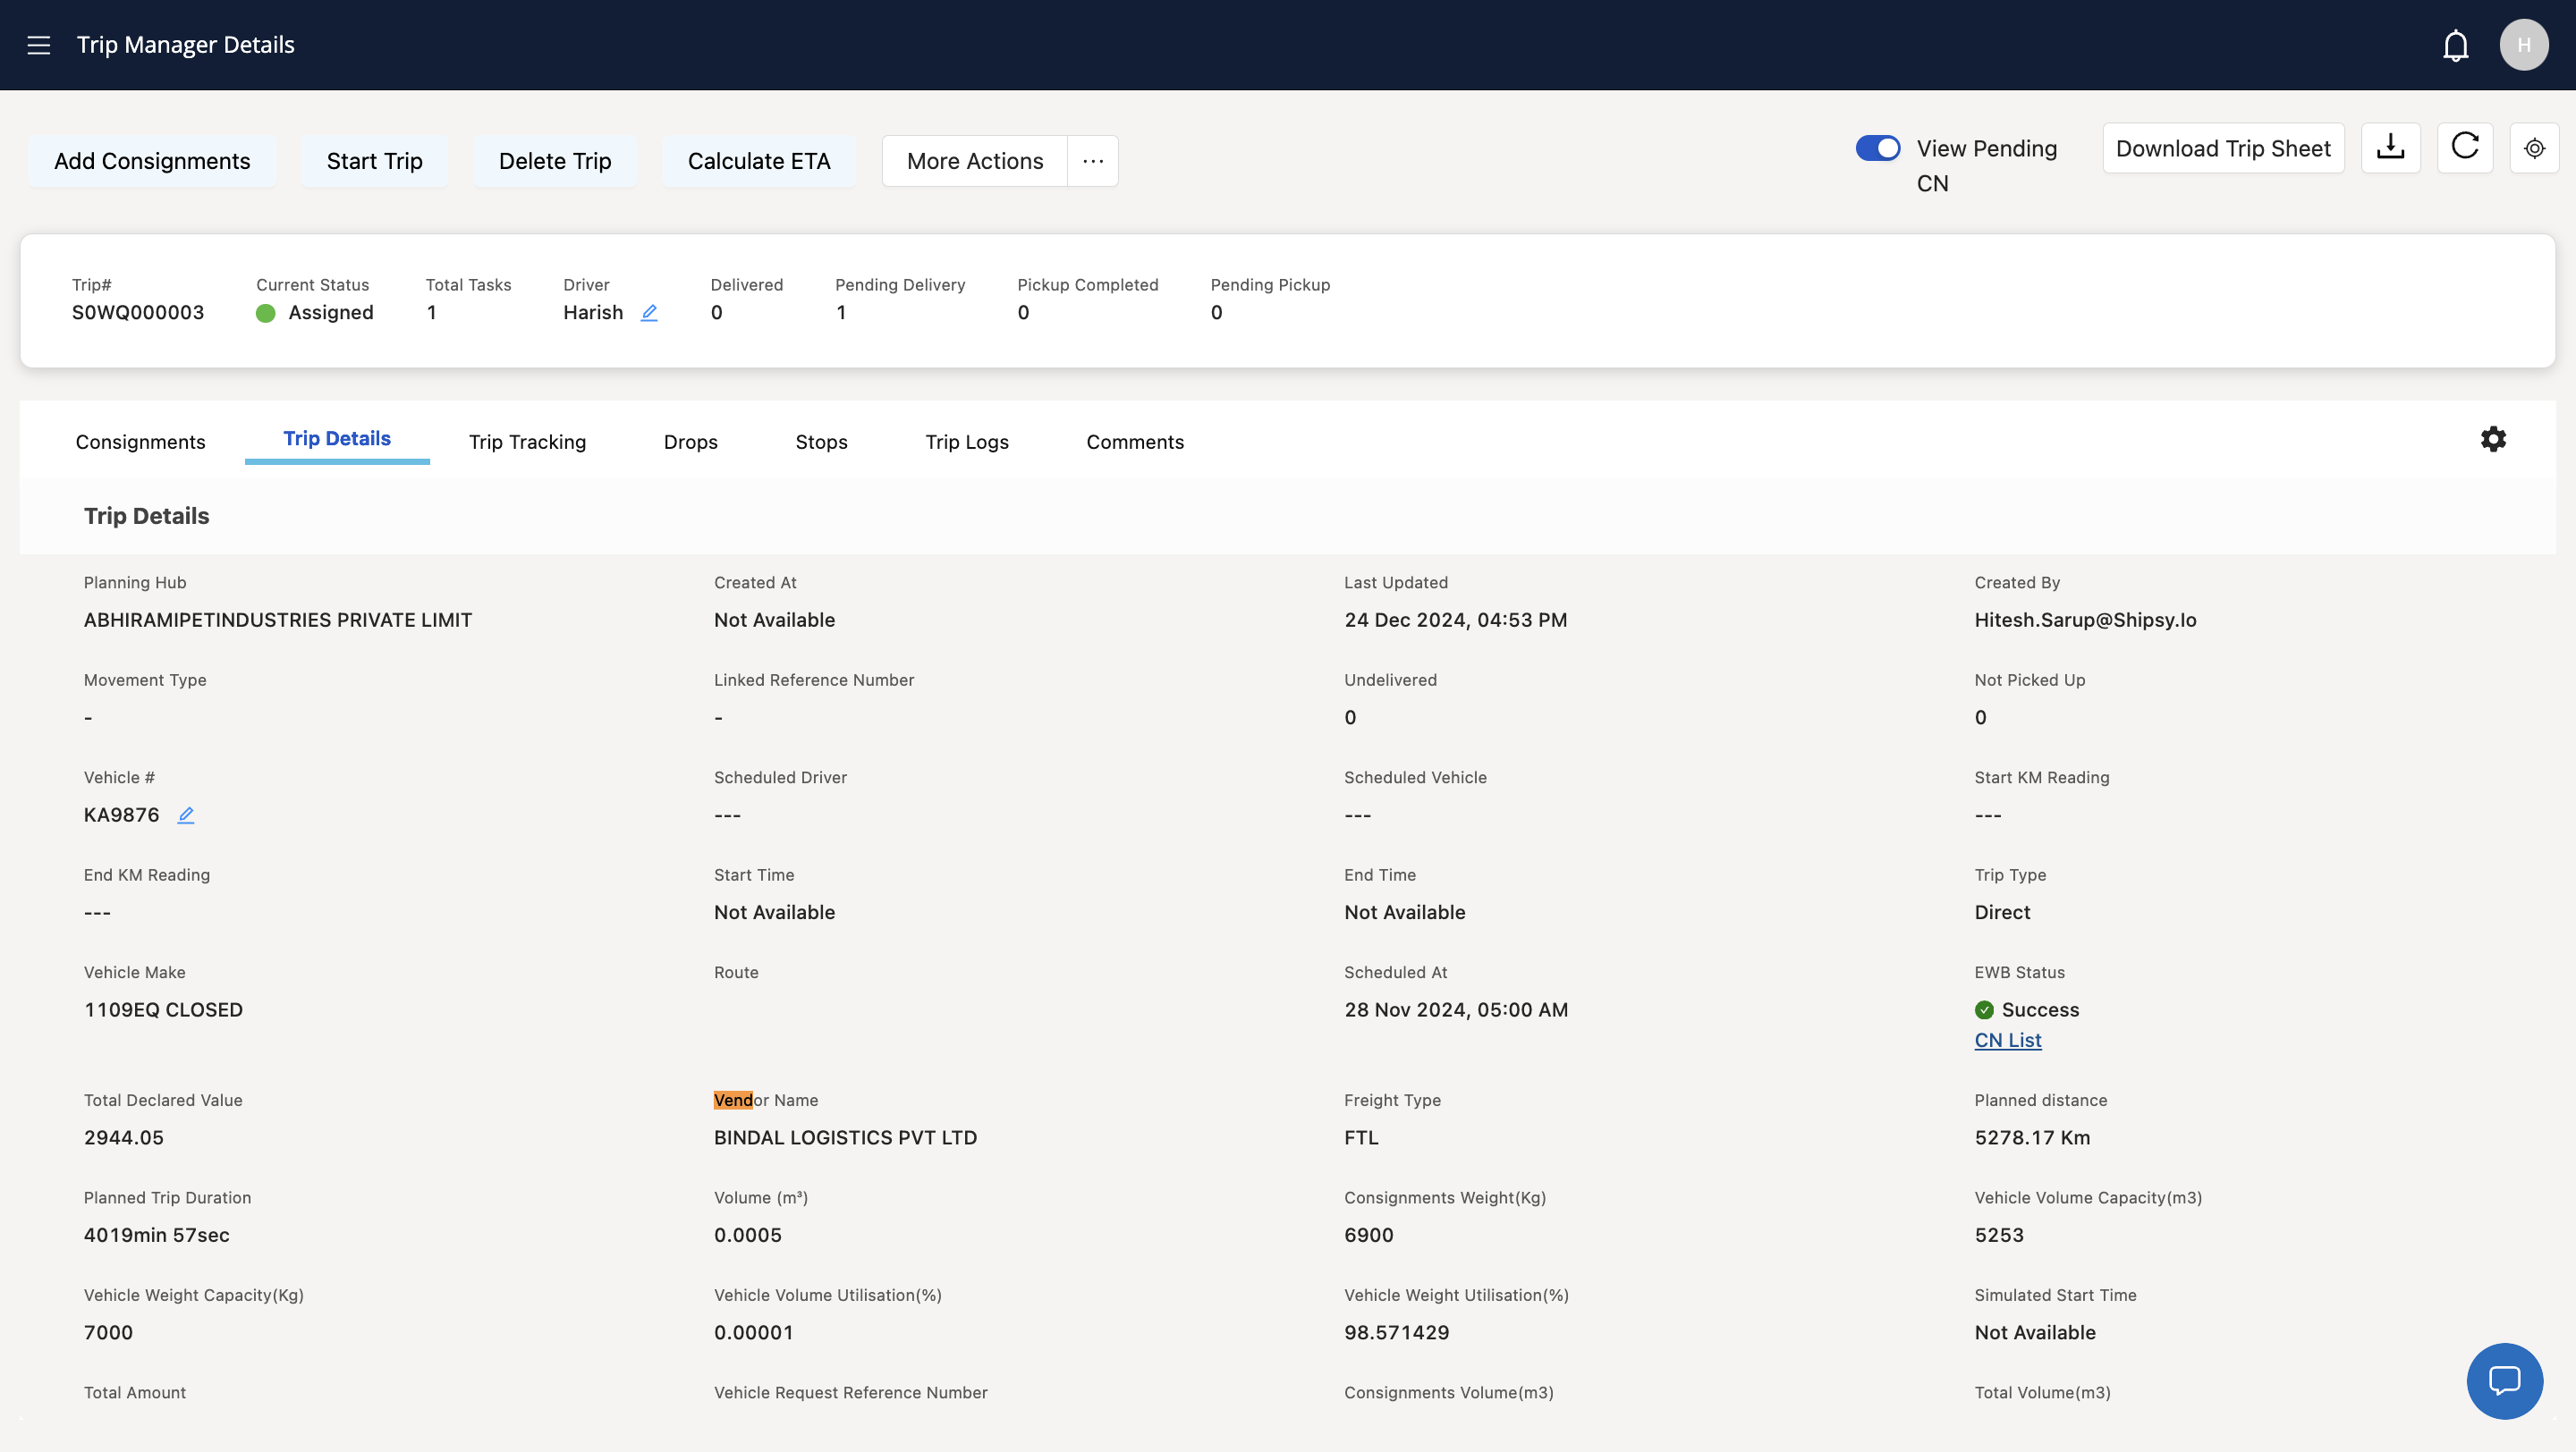Viewport: 2576px width, 1452px height.
Task: Click trip number S0WQ000003
Action: [x=138, y=313]
